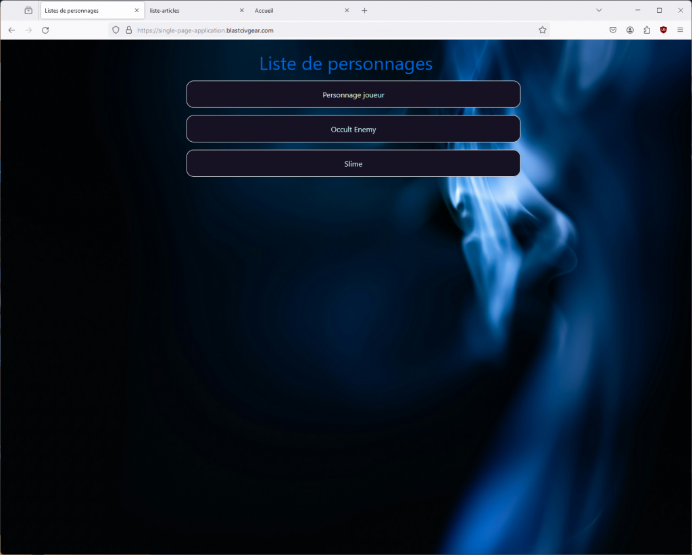692x555 pixels.
Task: Open the hamburger application menu
Action: click(x=681, y=30)
